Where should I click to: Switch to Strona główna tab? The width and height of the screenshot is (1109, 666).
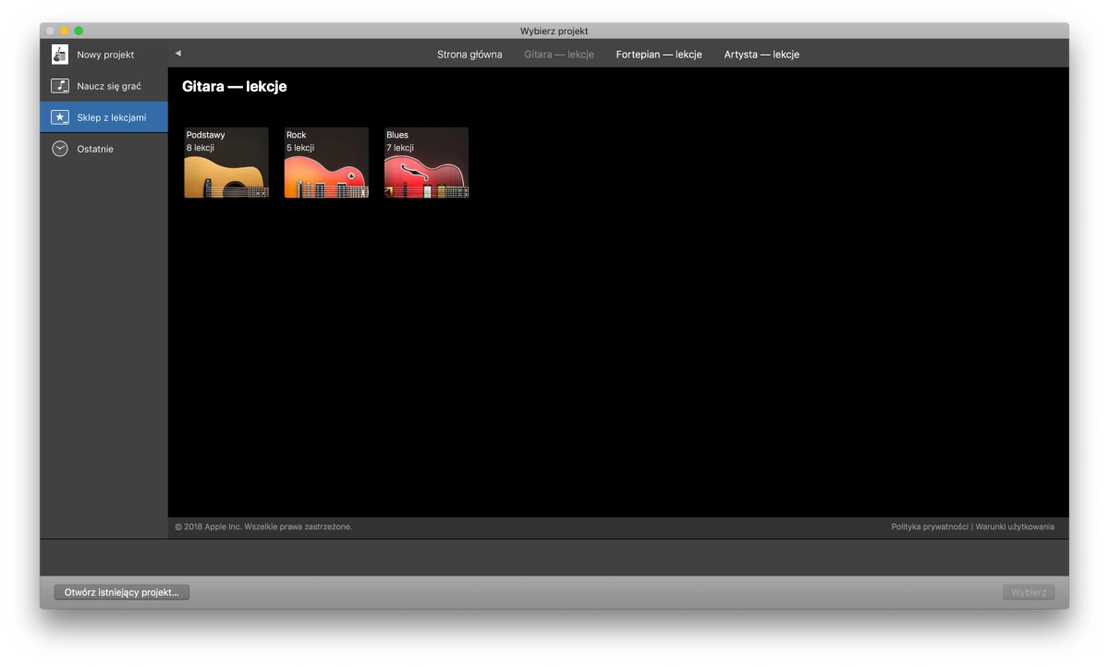click(469, 54)
